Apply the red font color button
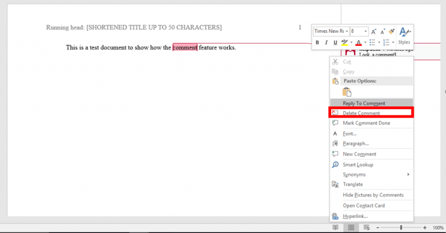Viewport: 446px width, 233px height. (x=358, y=43)
